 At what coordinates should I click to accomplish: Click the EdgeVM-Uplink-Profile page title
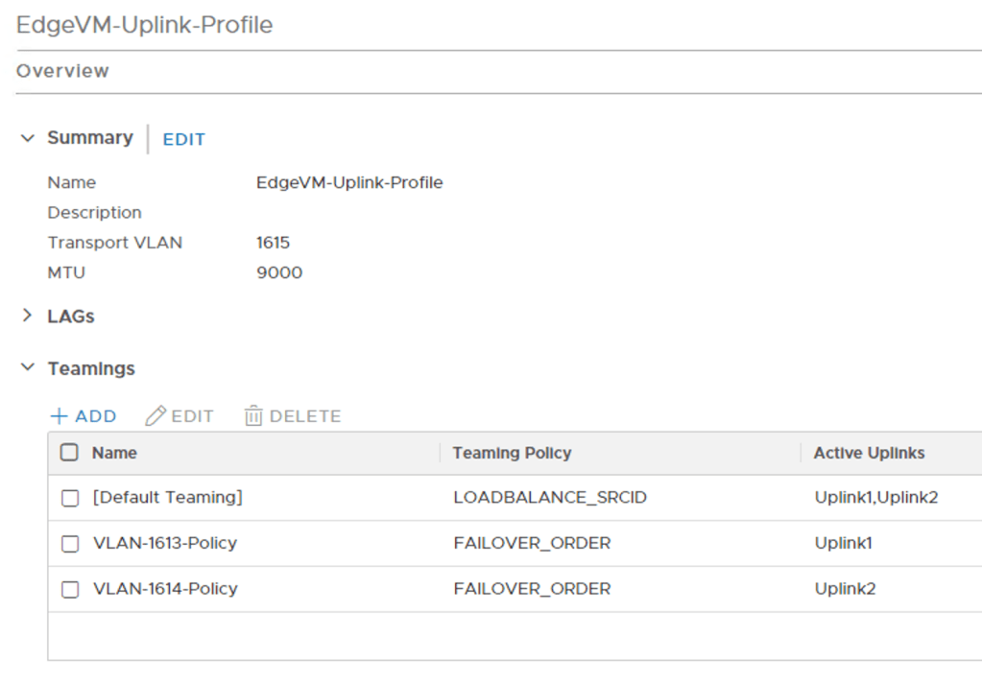tap(144, 25)
